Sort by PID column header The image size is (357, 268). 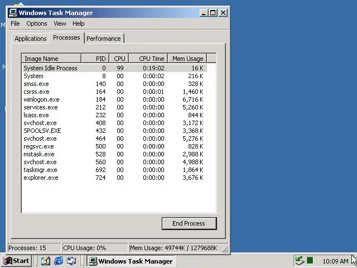point(95,59)
